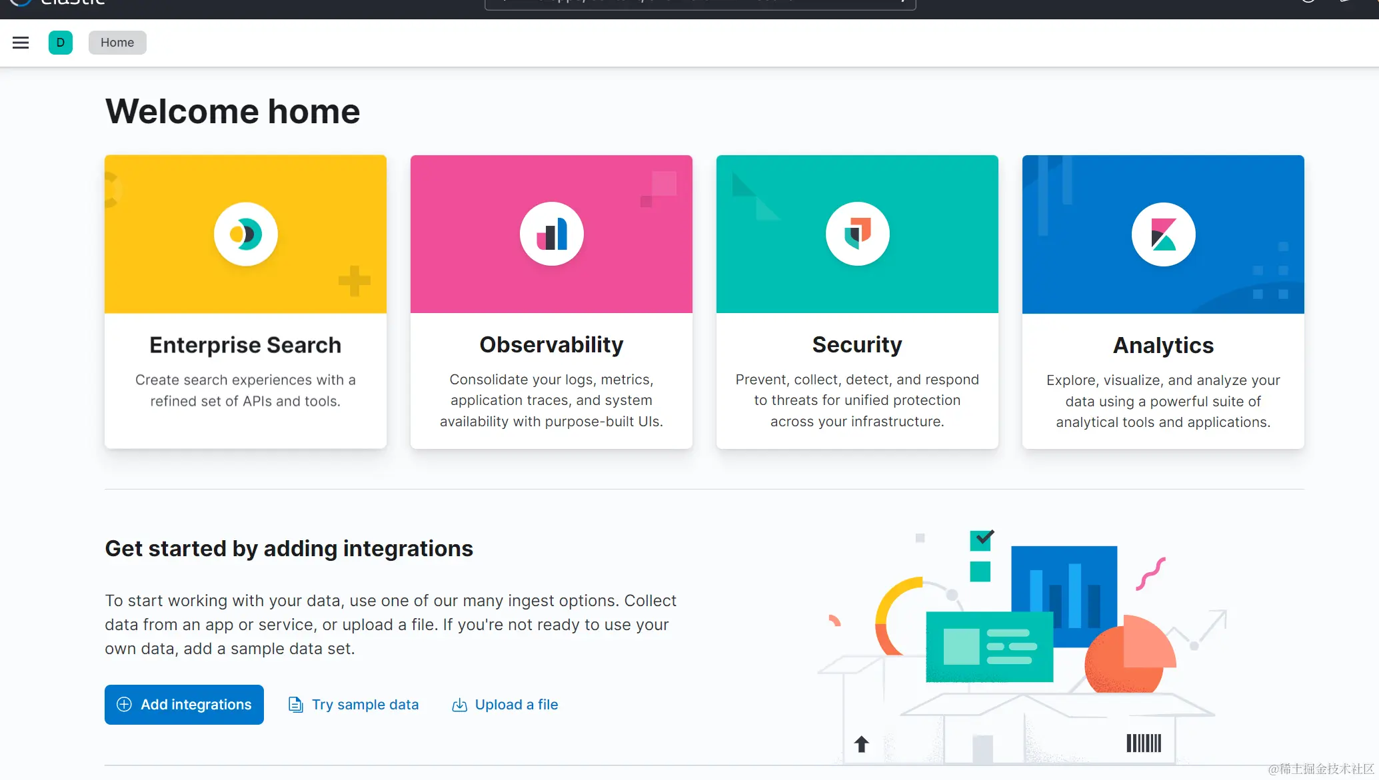Open the Security card title
Viewport: 1379px width, 780px height.
click(856, 344)
